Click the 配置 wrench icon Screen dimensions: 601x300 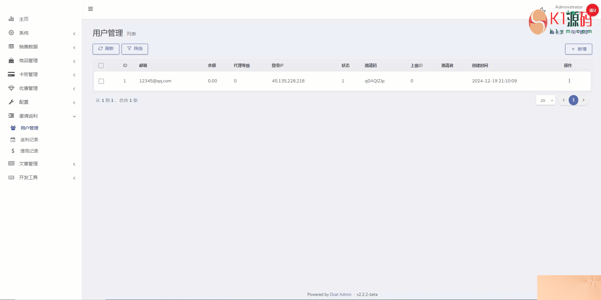11,102
